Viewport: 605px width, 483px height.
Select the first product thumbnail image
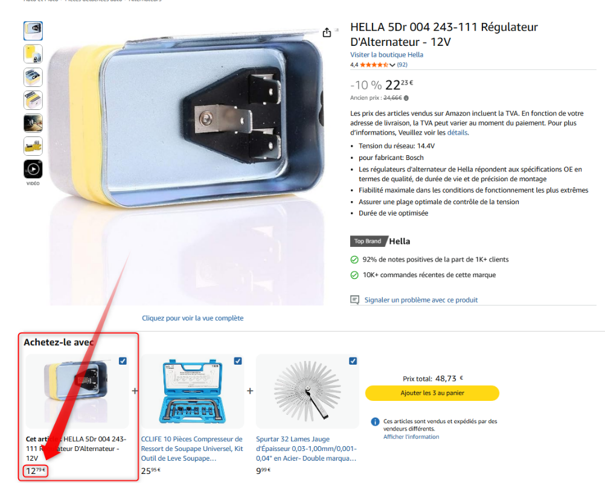click(x=33, y=31)
